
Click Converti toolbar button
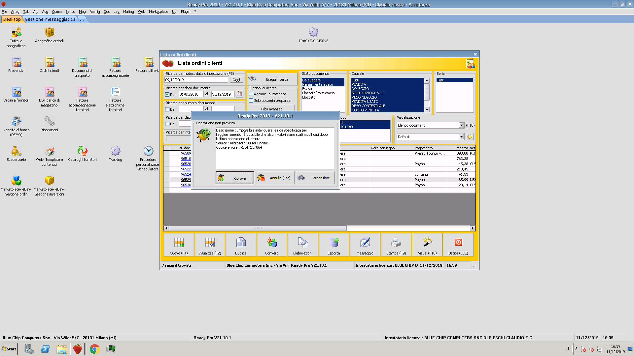pyautogui.click(x=272, y=245)
